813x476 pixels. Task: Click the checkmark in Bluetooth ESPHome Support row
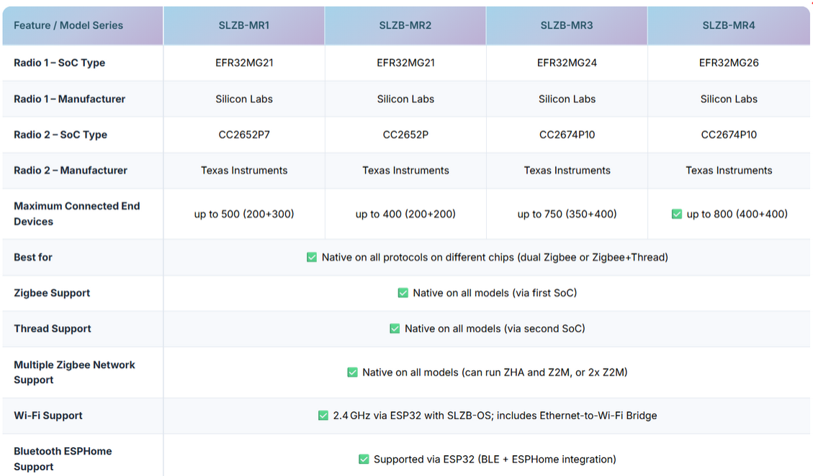364,459
